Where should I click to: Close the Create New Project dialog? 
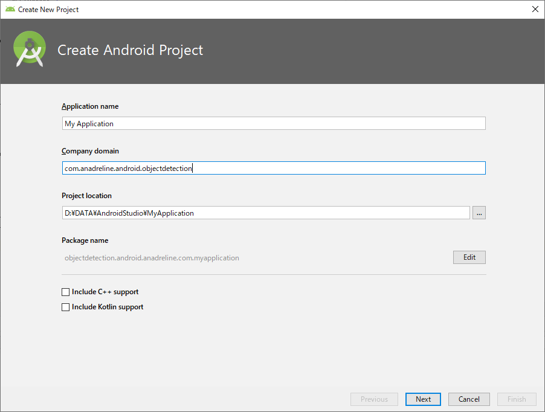(534, 9)
